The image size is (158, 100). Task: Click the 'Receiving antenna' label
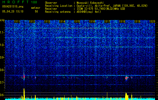click(x=58, y=12)
